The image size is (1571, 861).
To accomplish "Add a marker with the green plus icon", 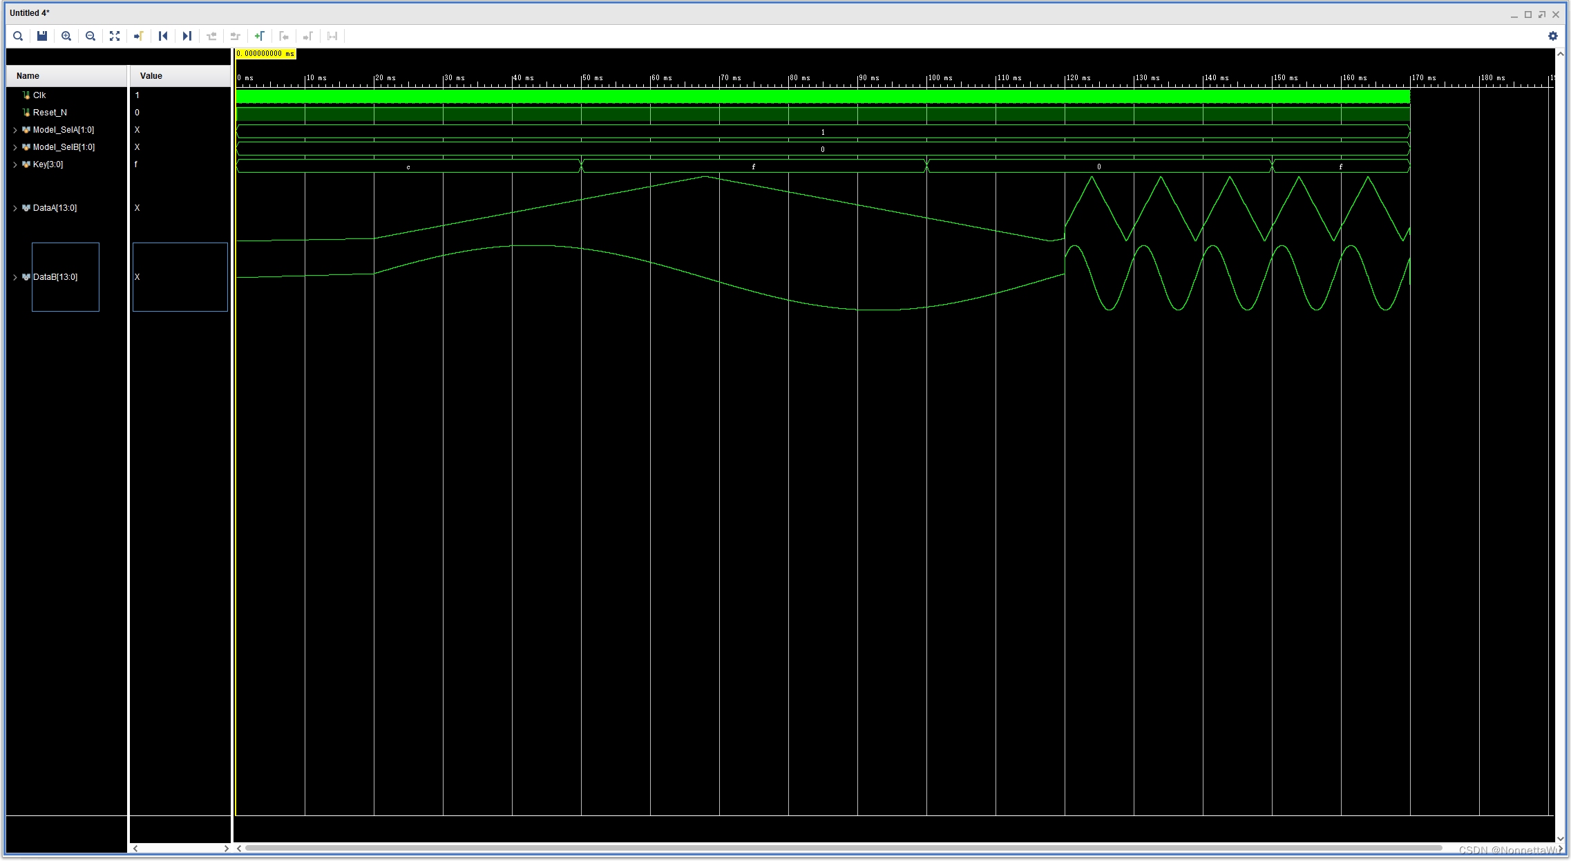I will 260,36.
